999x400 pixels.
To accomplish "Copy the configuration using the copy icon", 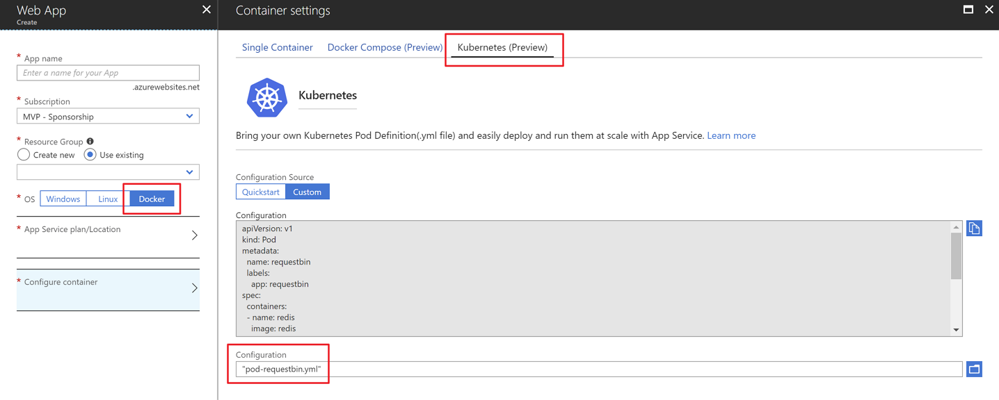I will pos(974,228).
